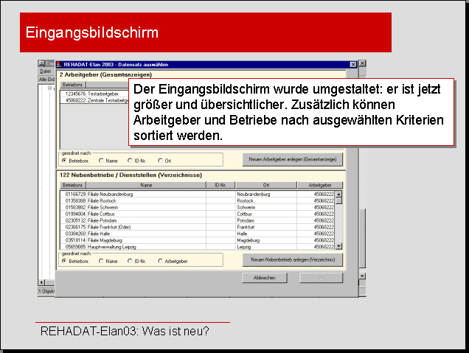Screen dimensions: 469x353
Task: Click the Nebenbetriebe list vertical scrollbar
Action: 339,221
